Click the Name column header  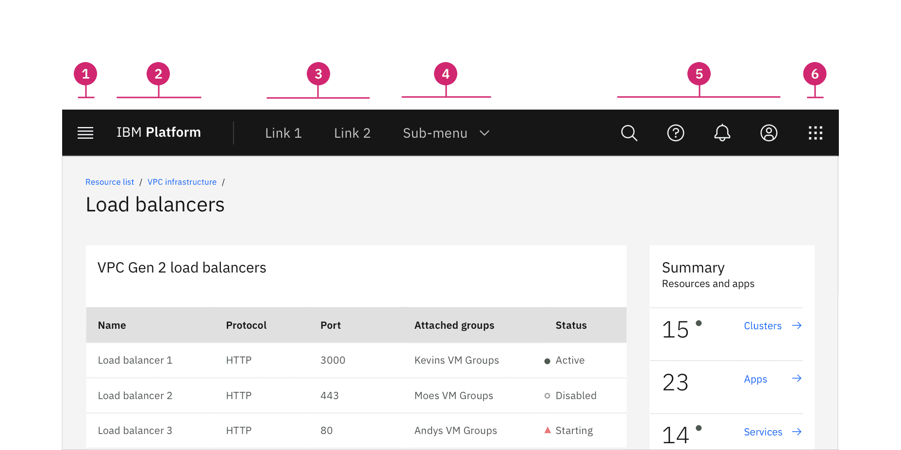112,325
